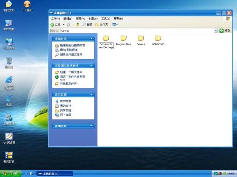Click the Start (开始) button
The image size is (237, 177).
pyautogui.click(x=11, y=174)
